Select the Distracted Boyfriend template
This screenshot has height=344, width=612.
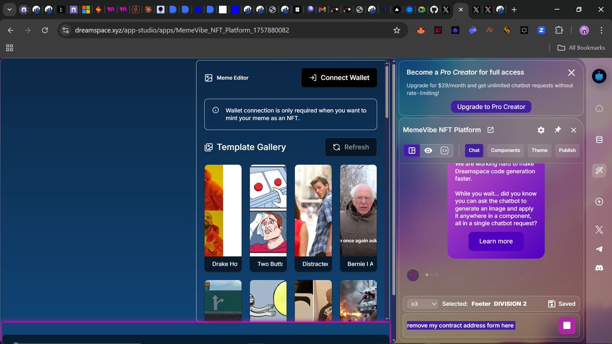[x=313, y=218]
